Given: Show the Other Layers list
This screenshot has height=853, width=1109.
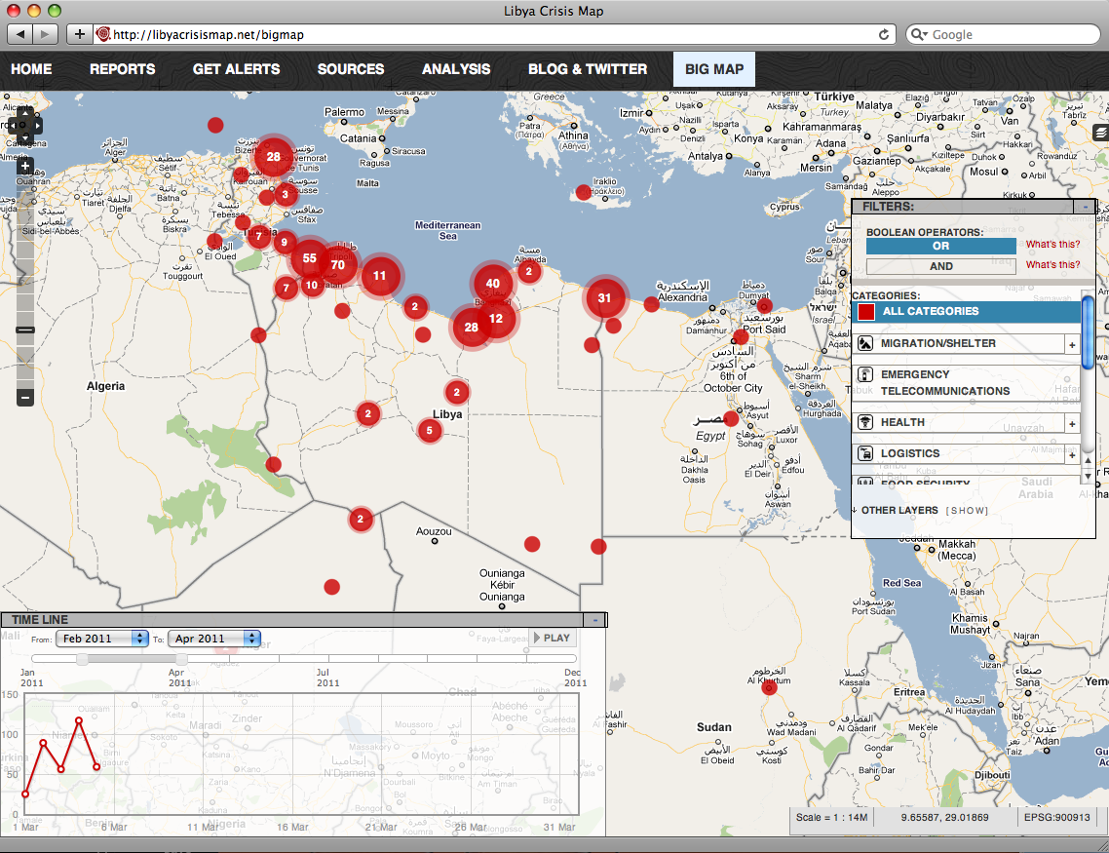Looking at the screenshot, I should [x=967, y=511].
